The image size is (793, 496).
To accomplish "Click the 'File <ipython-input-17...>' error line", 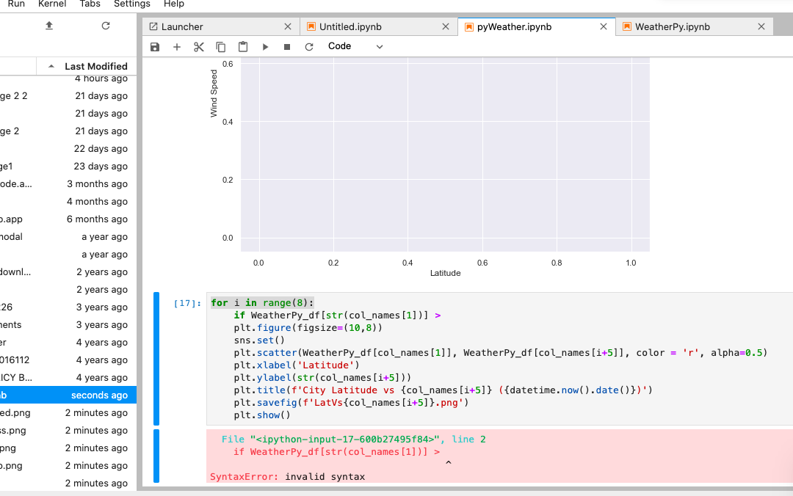I will click(353, 440).
